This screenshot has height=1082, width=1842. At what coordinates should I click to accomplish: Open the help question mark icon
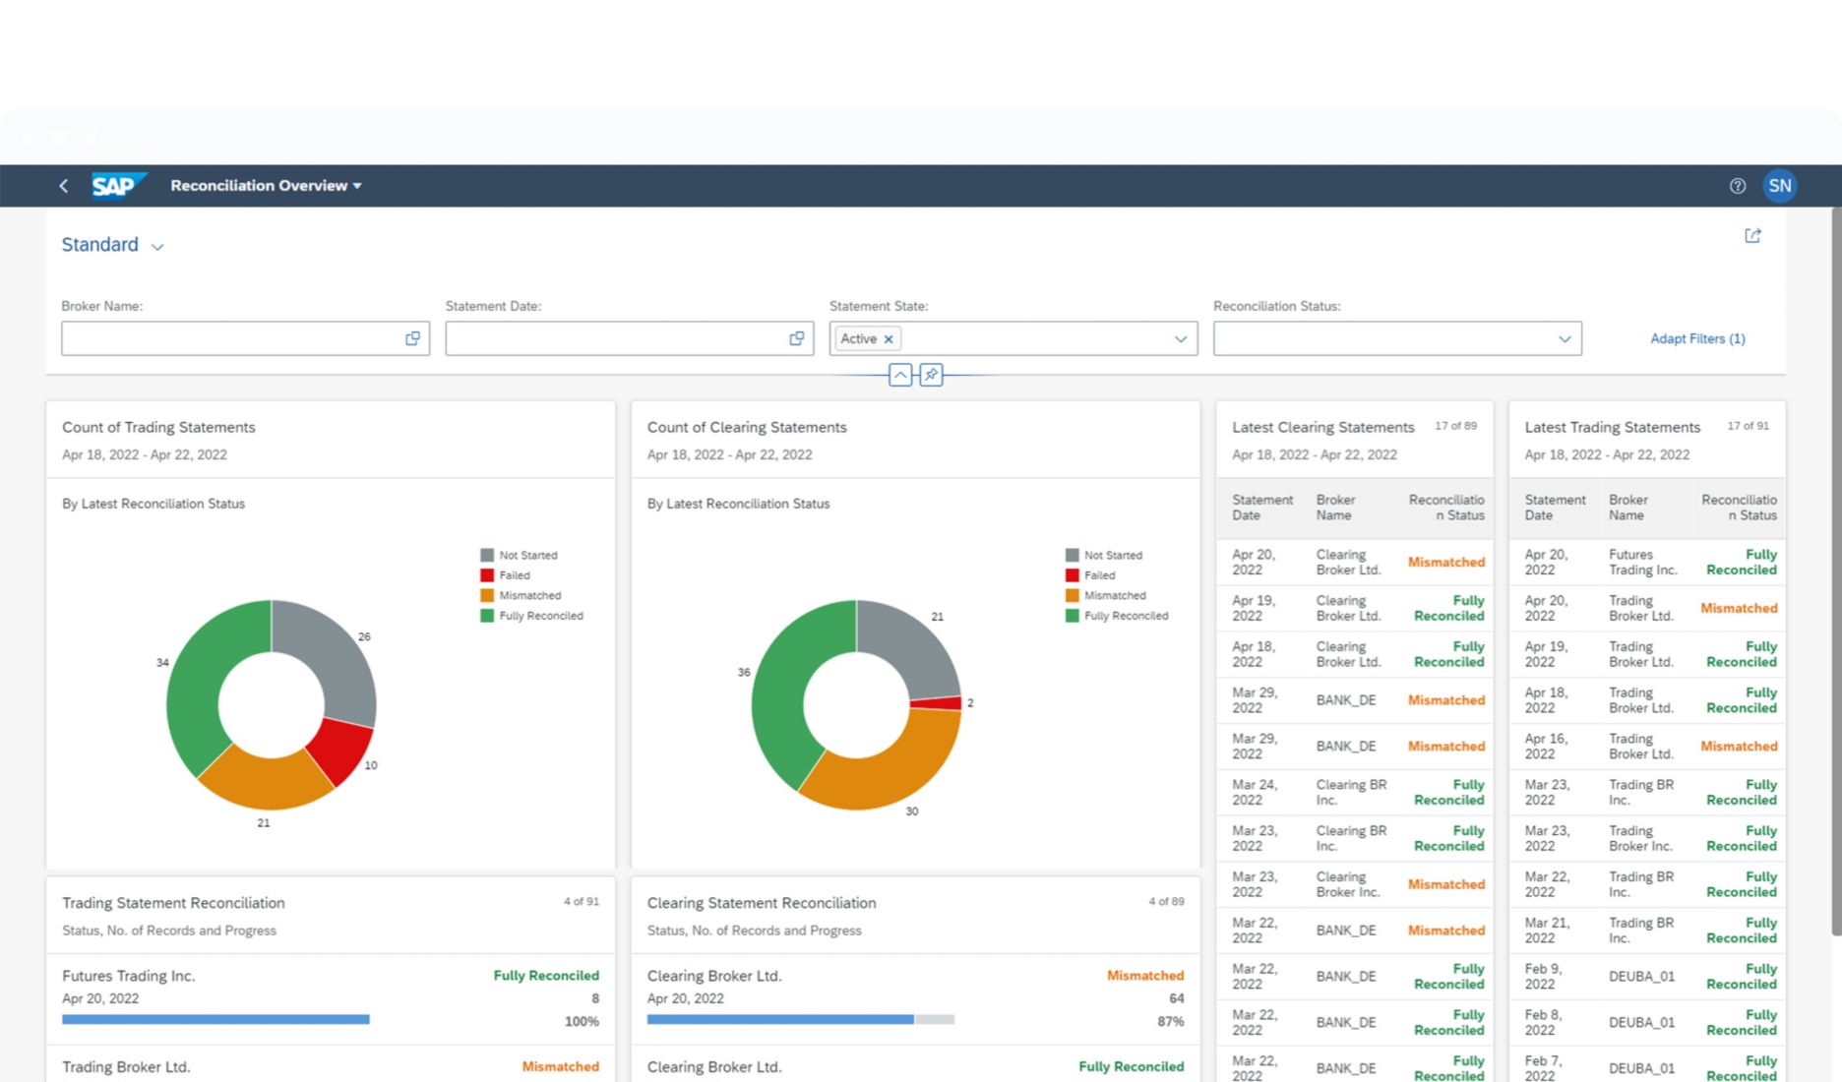coord(1737,186)
